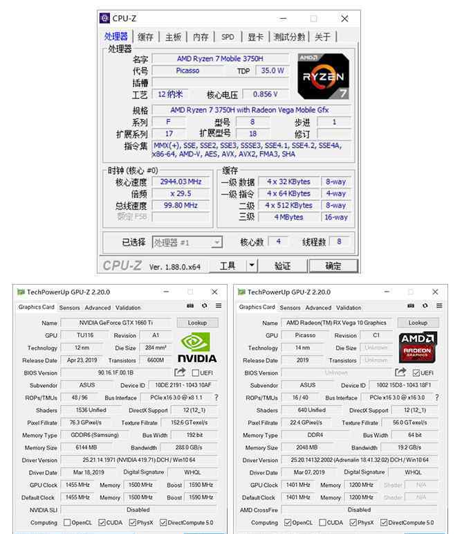
Task: Toggle PhysX checkbox in AMD GPU-Z window
Action: pyautogui.click(x=353, y=522)
